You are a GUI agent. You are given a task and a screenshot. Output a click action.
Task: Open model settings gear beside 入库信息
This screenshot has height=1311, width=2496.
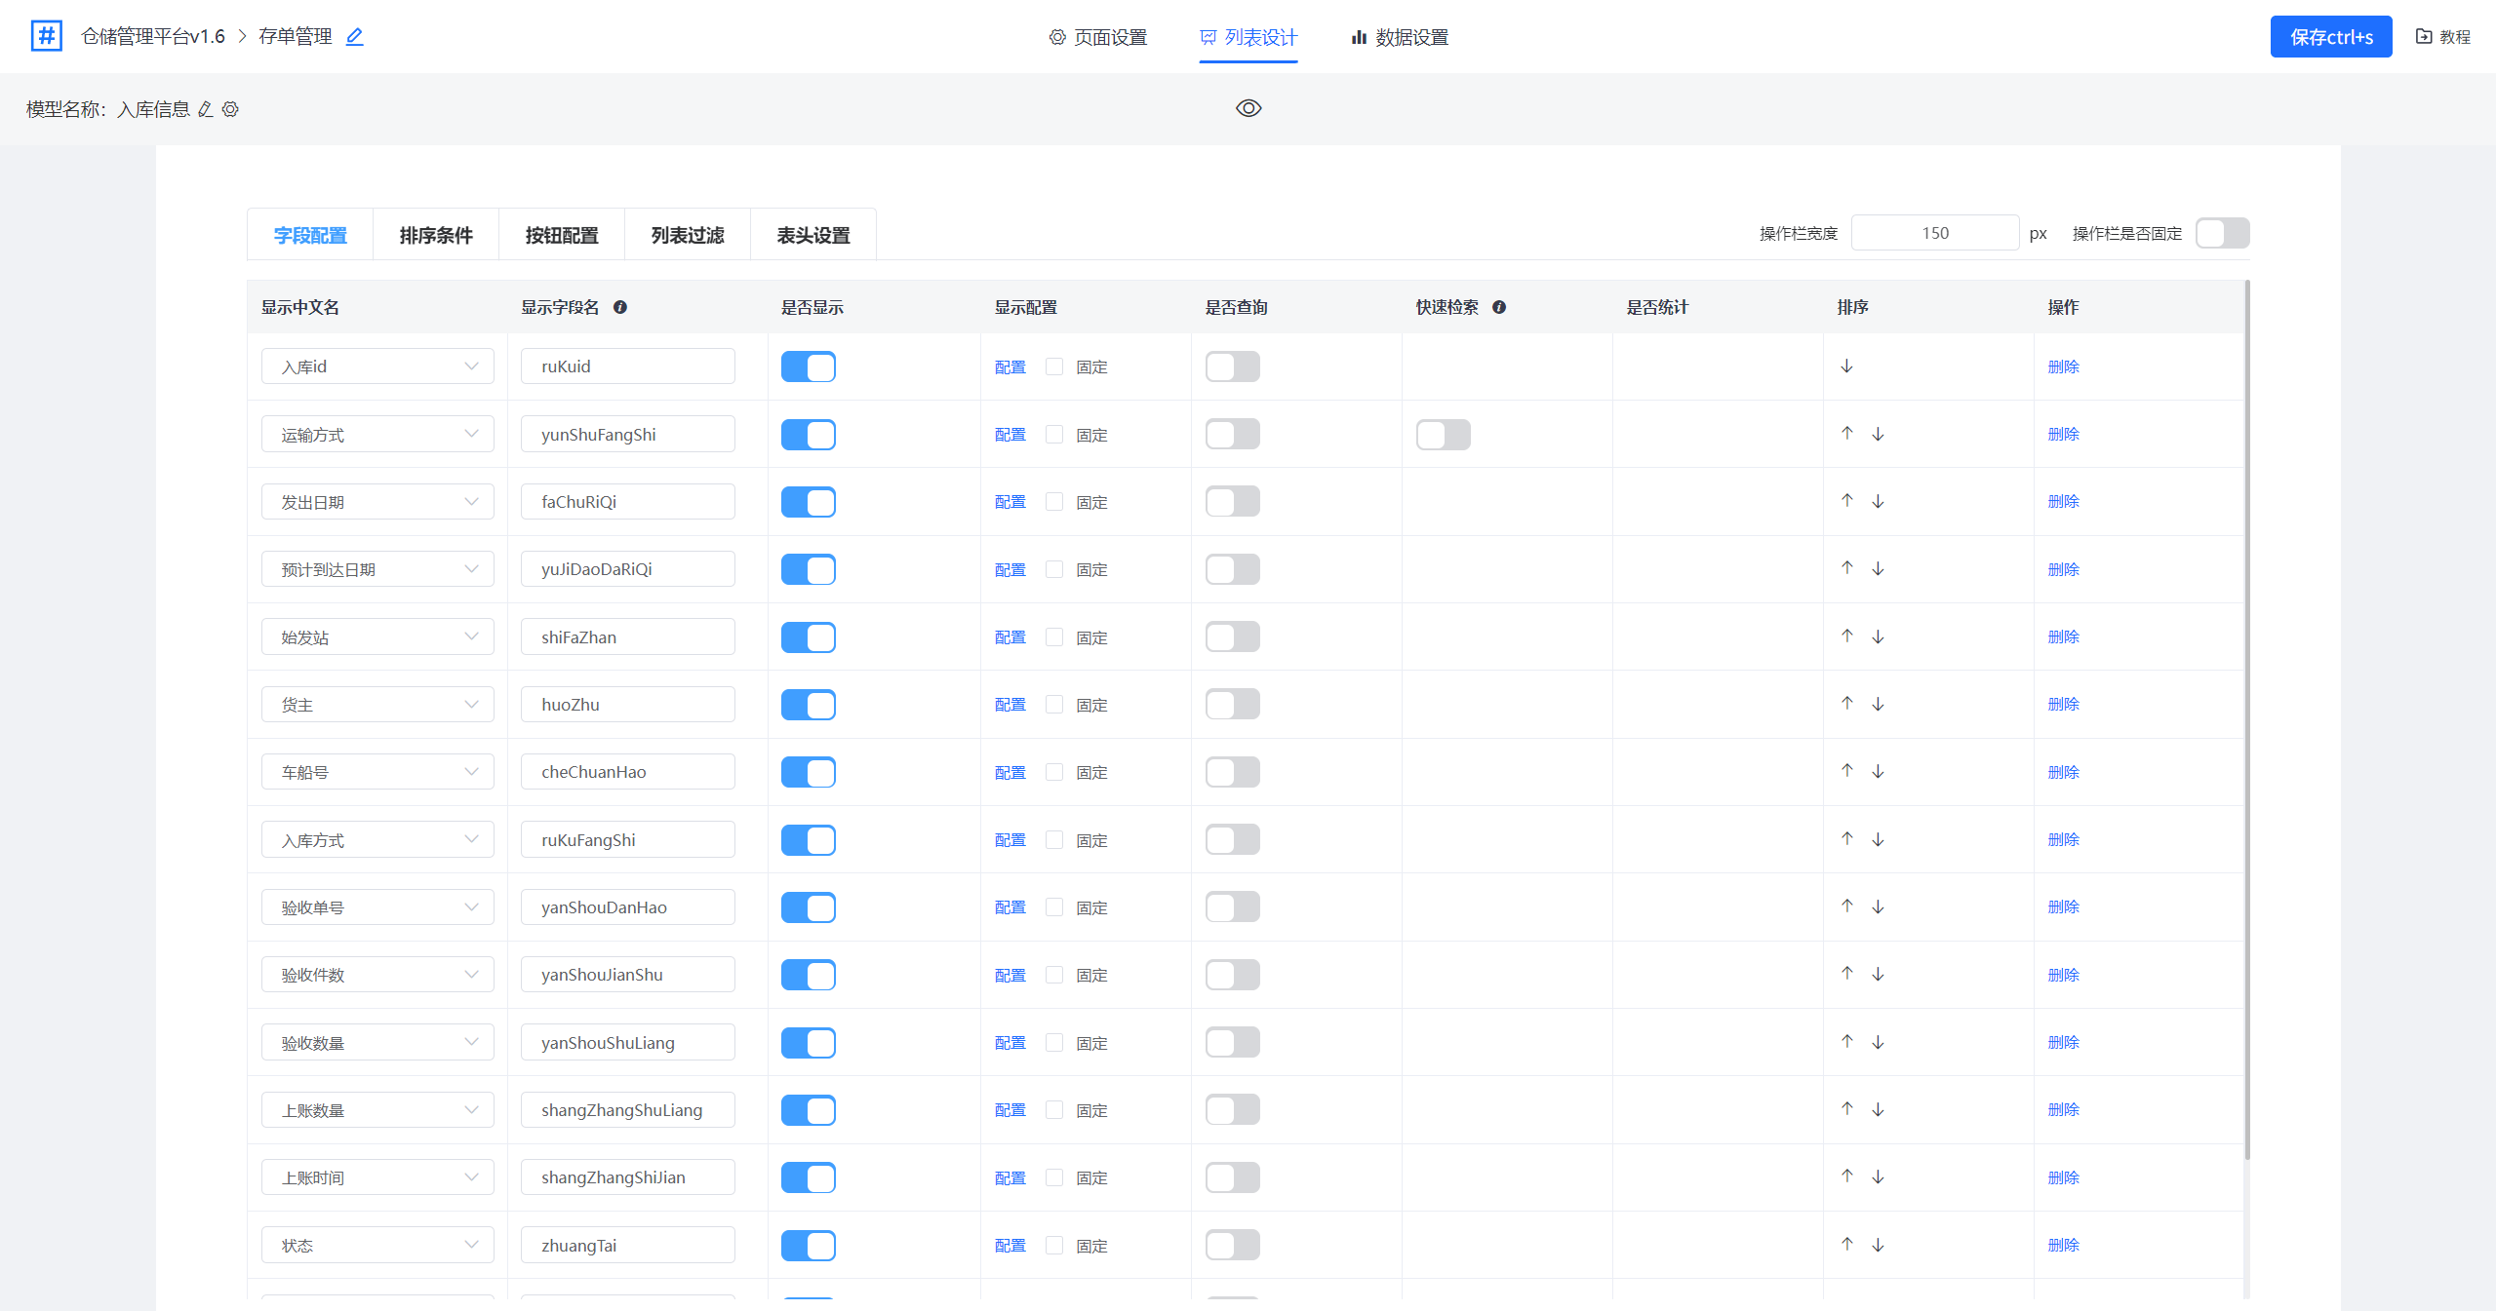[x=230, y=109]
